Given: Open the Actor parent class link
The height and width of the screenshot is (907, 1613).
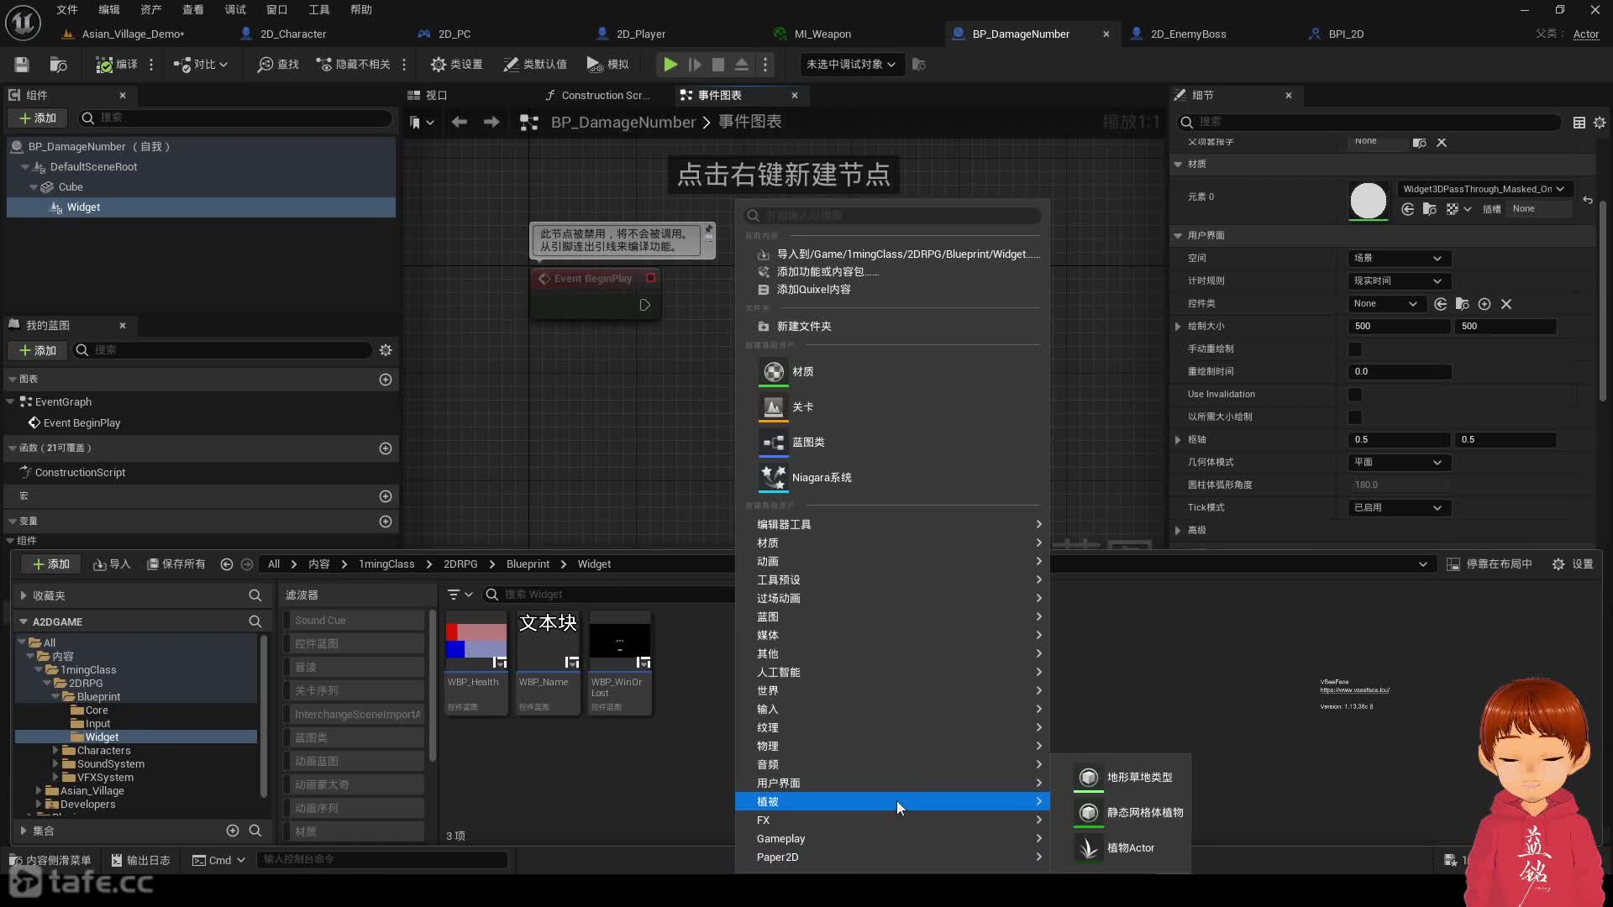Looking at the screenshot, I should click(x=1586, y=34).
